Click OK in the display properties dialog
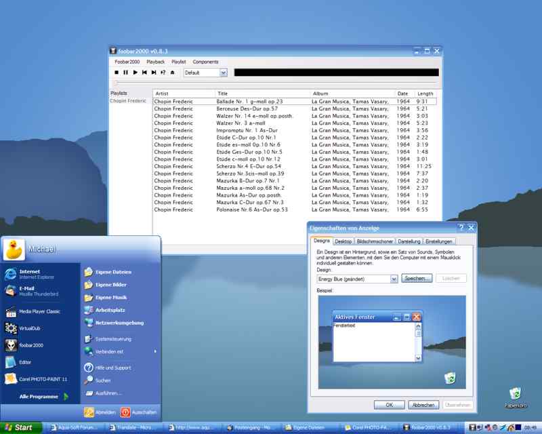 tap(389, 405)
